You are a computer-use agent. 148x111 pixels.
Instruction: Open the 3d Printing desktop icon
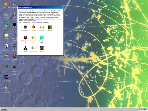(6, 78)
